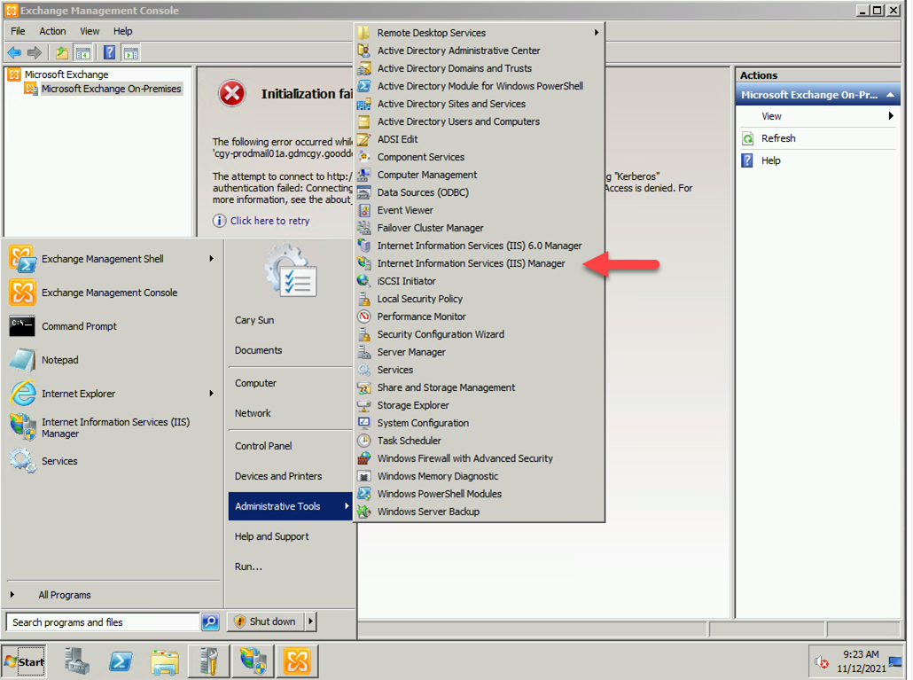Click the Start button
The height and width of the screenshot is (680, 913).
(x=24, y=661)
